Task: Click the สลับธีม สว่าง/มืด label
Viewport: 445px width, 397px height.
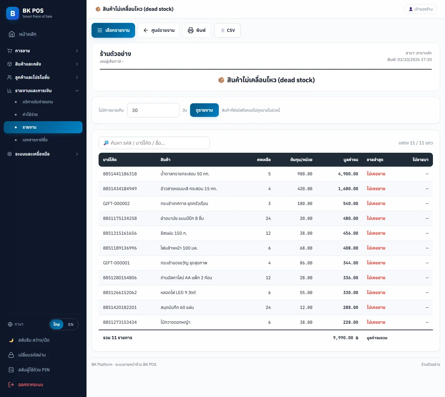Action: 34,340
